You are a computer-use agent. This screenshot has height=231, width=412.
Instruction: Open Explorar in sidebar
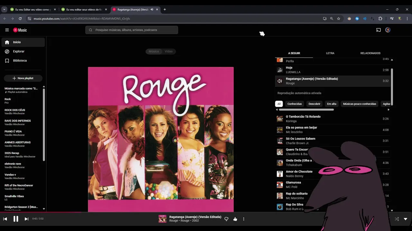pyautogui.click(x=23, y=51)
